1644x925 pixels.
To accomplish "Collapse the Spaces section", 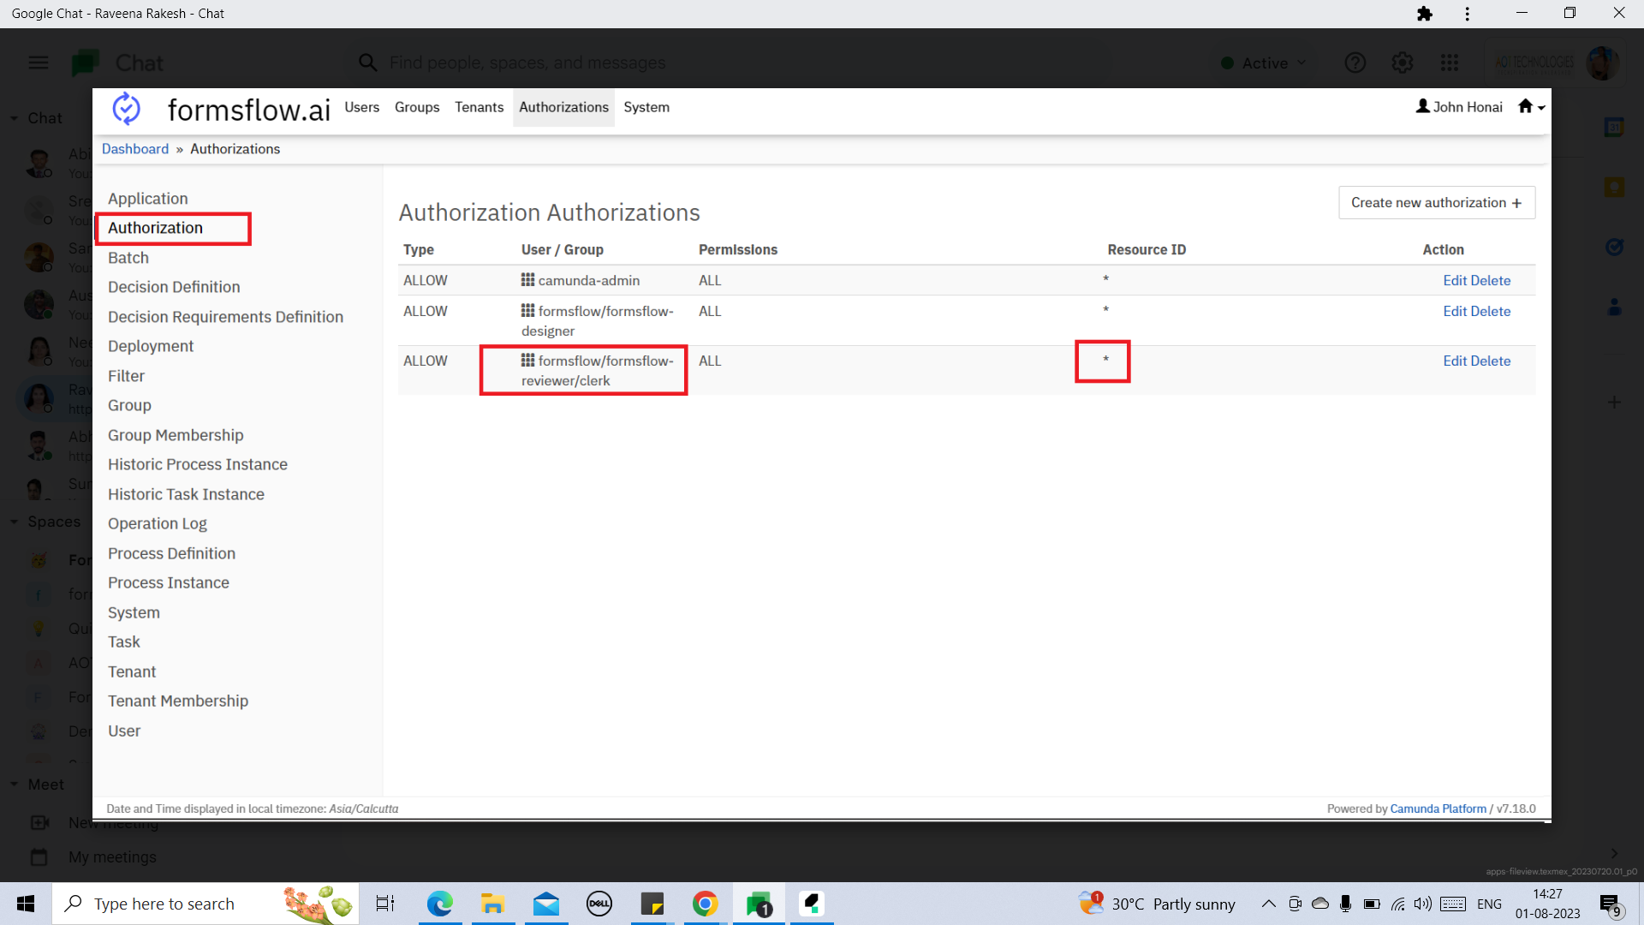I will [x=14, y=521].
